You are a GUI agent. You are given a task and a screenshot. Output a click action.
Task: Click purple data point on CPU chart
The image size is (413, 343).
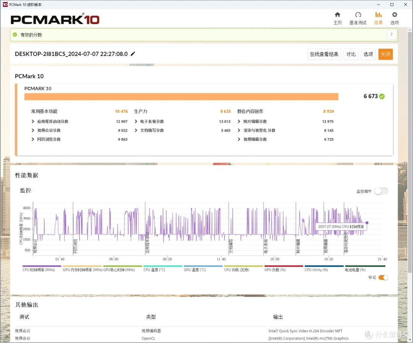coord(367,223)
